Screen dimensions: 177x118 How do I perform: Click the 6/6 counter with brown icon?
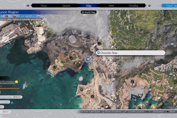pyautogui.click(x=9, y=16)
